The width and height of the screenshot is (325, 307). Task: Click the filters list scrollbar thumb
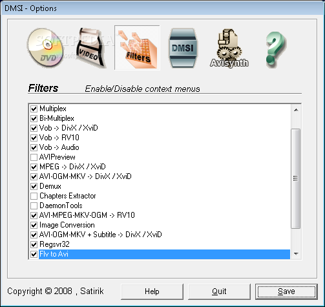click(296, 178)
